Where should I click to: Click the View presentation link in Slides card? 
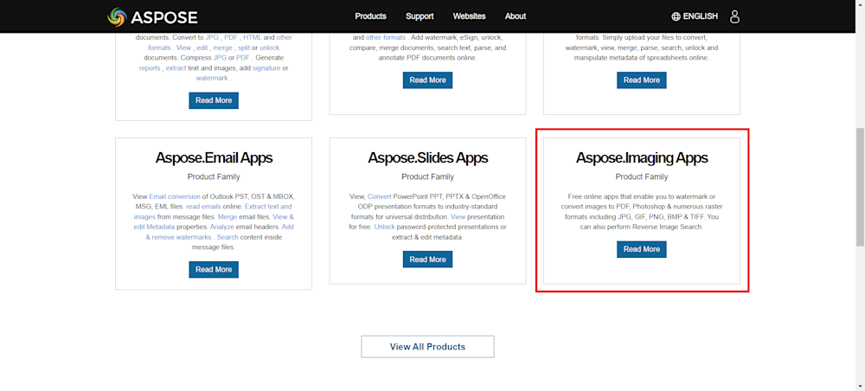pos(458,217)
